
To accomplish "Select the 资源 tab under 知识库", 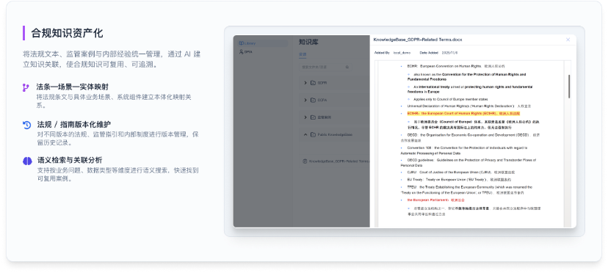I will pos(303,55).
